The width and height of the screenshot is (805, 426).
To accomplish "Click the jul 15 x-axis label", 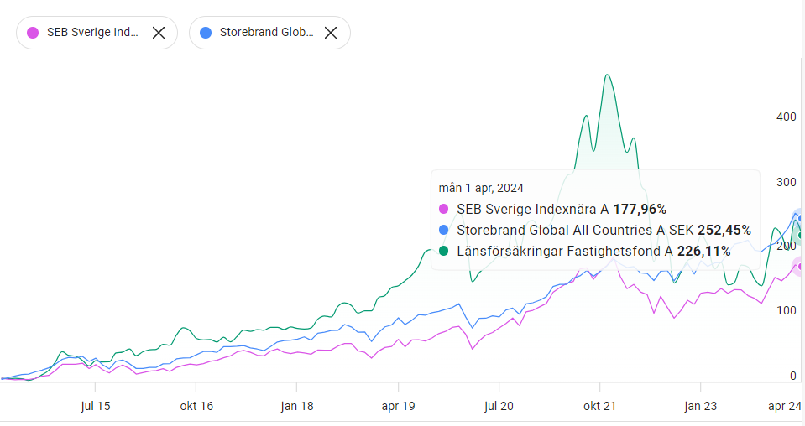I will pyautogui.click(x=95, y=406).
